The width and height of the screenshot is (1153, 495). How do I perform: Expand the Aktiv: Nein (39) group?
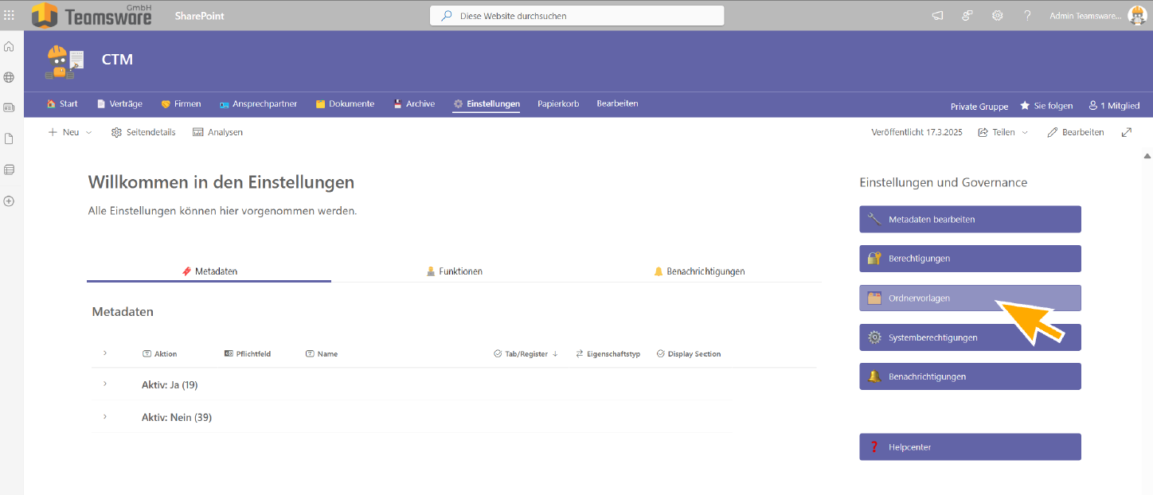pos(104,417)
